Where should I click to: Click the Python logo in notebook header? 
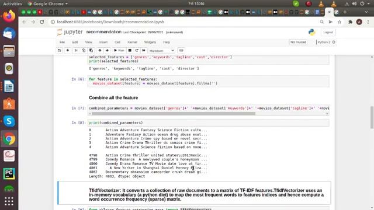pyautogui.click(x=311, y=32)
